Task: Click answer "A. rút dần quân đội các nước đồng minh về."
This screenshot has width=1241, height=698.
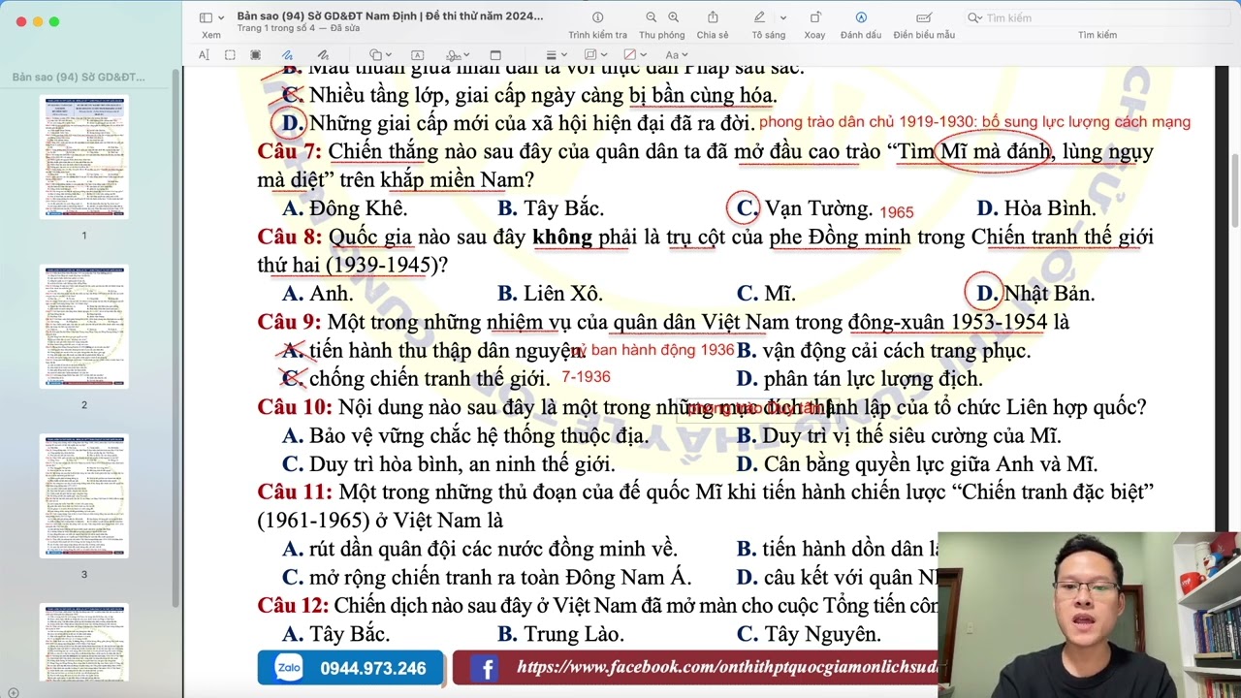Action: 480,550
